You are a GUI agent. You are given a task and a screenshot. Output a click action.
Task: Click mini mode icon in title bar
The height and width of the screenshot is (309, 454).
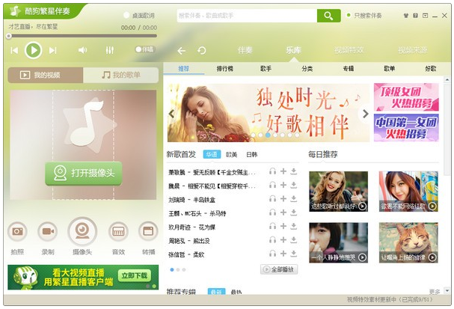pos(425,16)
